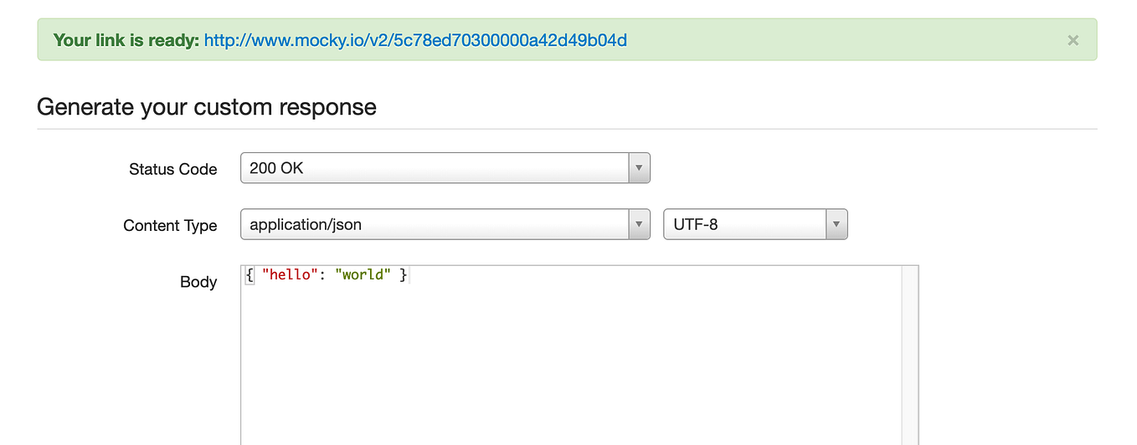This screenshot has height=445, width=1137.
Task: Click the Generate your custom response heading
Action: [207, 107]
